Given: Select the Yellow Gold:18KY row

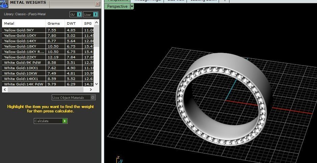Looking at the screenshot, I should (48, 46).
